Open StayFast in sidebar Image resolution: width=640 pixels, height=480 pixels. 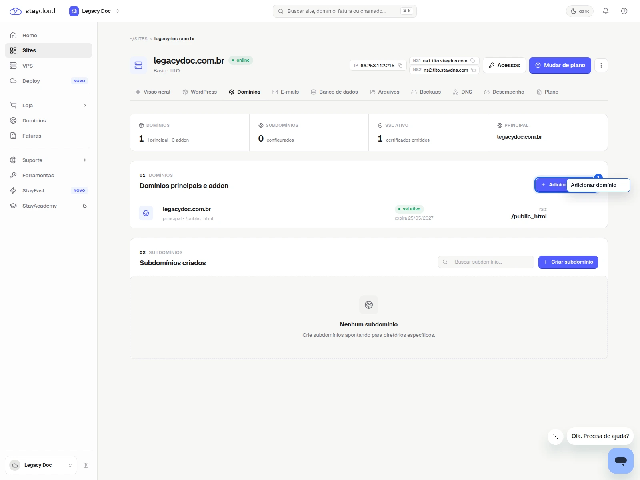49,190
